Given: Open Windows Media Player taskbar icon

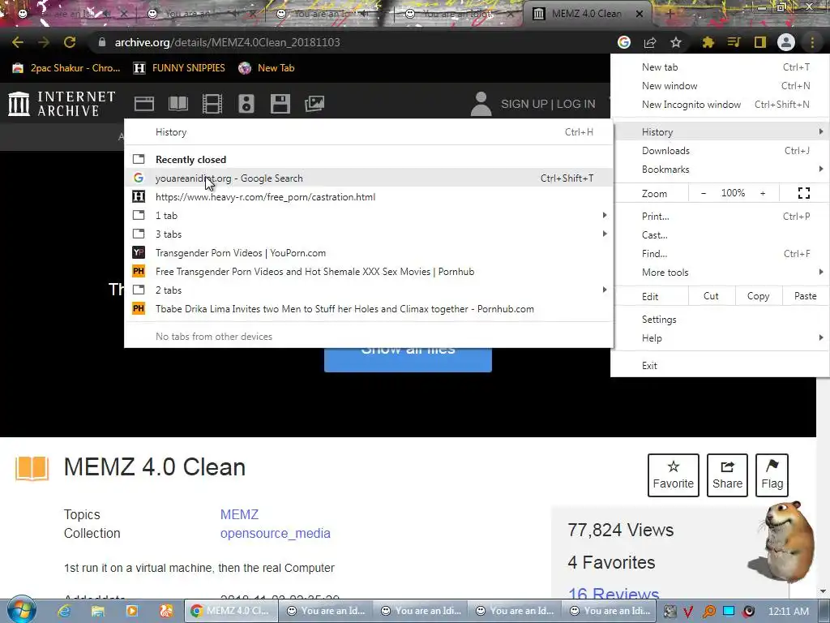Looking at the screenshot, I should click(132, 611).
